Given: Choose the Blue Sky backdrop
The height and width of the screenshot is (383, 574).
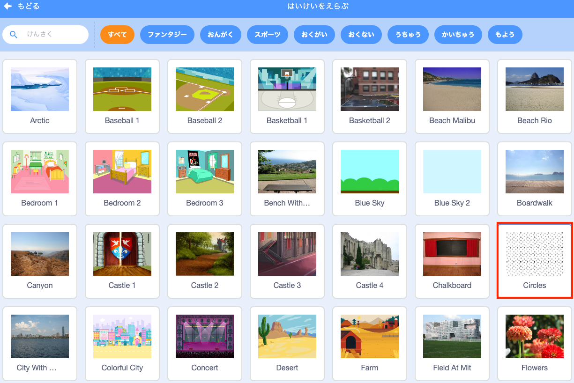Looking at the screenshot, I should [370, 179].
